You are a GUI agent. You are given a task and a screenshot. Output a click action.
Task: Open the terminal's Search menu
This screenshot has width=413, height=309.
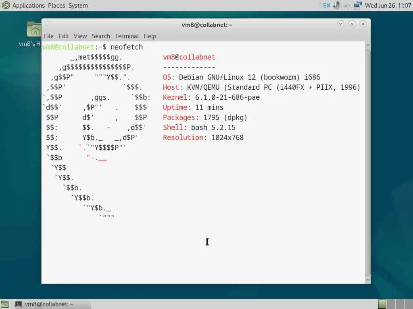(x=101, y=36)
